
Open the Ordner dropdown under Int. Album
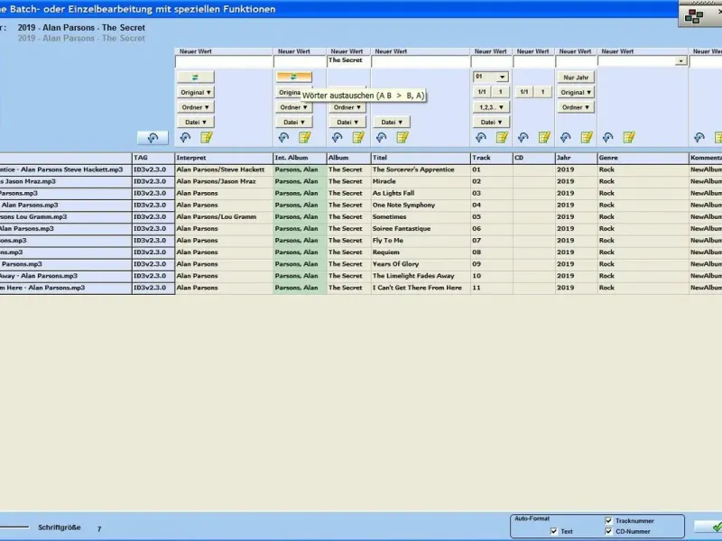pos(294,107)
